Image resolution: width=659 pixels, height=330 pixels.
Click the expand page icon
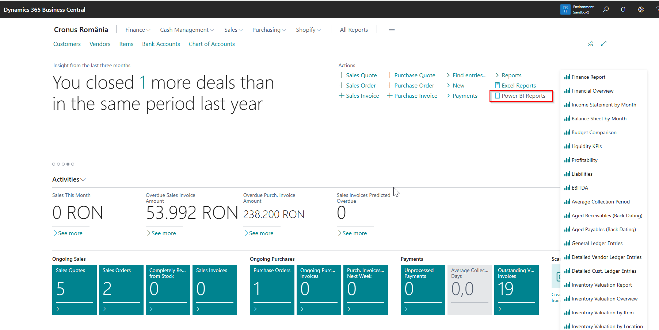click(x=604, y=43)
